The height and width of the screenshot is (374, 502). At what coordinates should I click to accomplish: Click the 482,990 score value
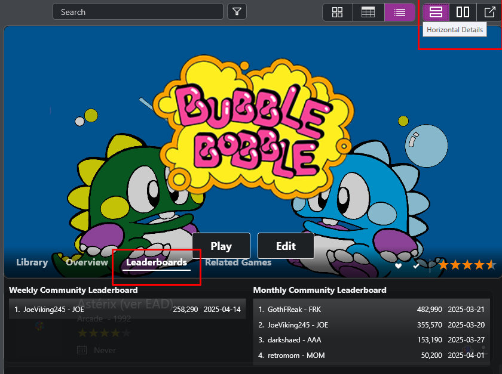pyautogui.click(x=429, y=310)
